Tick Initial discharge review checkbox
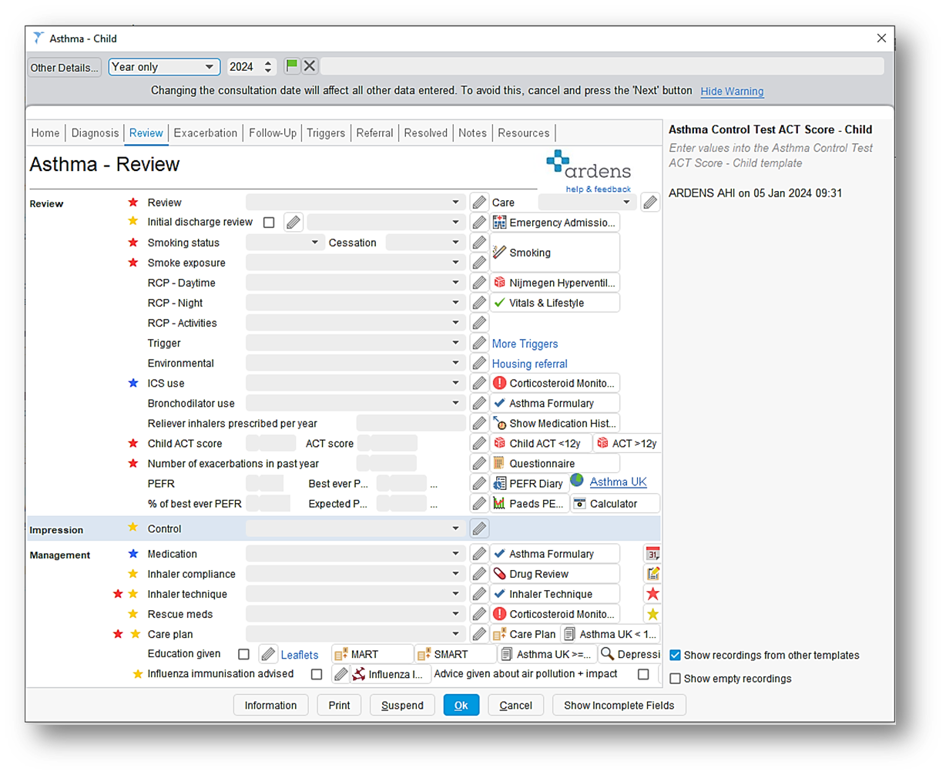This screenshot has height=775, width=946. click(269, 223)
